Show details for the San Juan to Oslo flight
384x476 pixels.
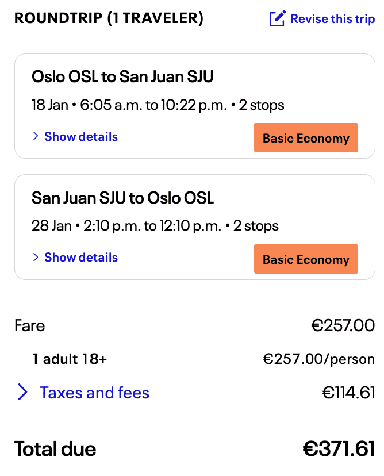click(80, 258)
